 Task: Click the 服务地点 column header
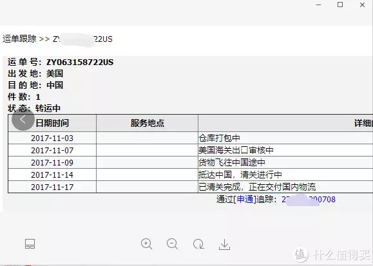[x=148, y=123]
